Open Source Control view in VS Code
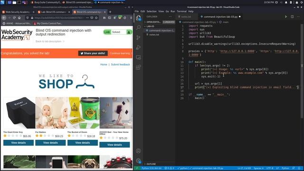This screenshot has height=171, width=304. (x=138, y=38)
